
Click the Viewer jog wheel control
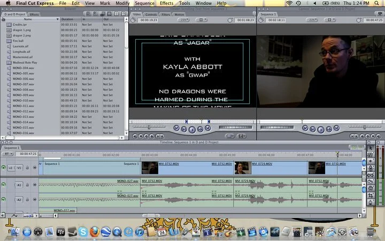tap(235, 127)
